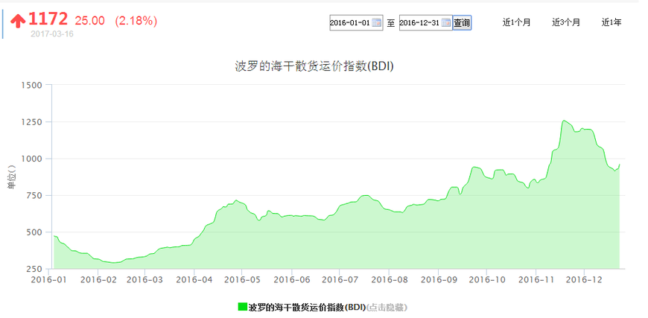Select the 近1年 time range

pyautogui.click(x=612, y=22)
